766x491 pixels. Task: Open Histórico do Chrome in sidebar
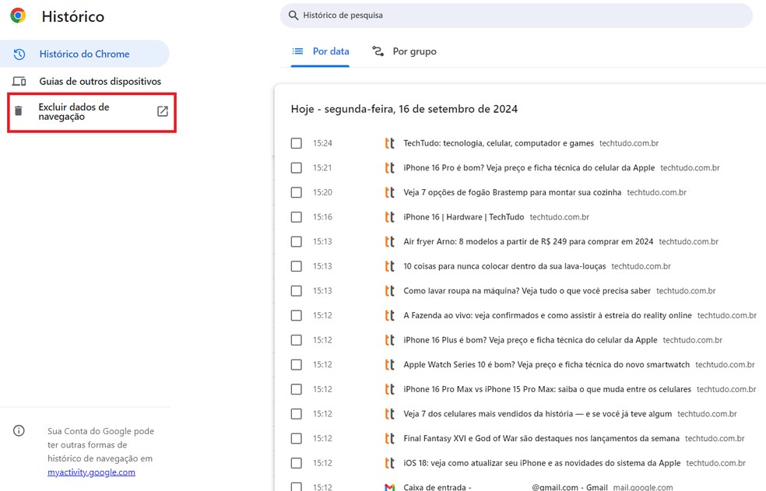tap(84, 54)
